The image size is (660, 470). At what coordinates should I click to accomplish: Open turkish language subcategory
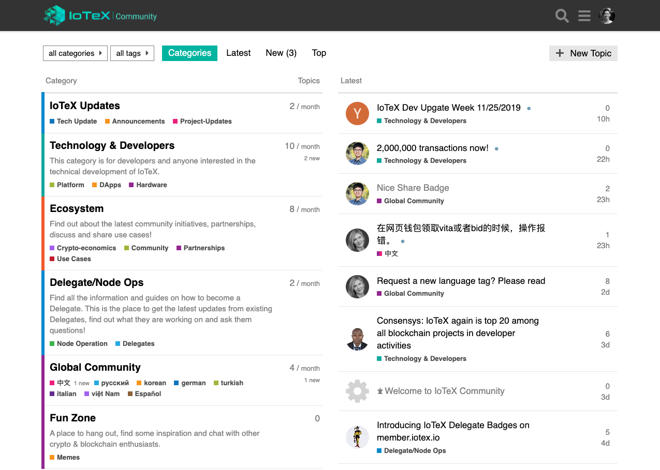coord(228,383)
